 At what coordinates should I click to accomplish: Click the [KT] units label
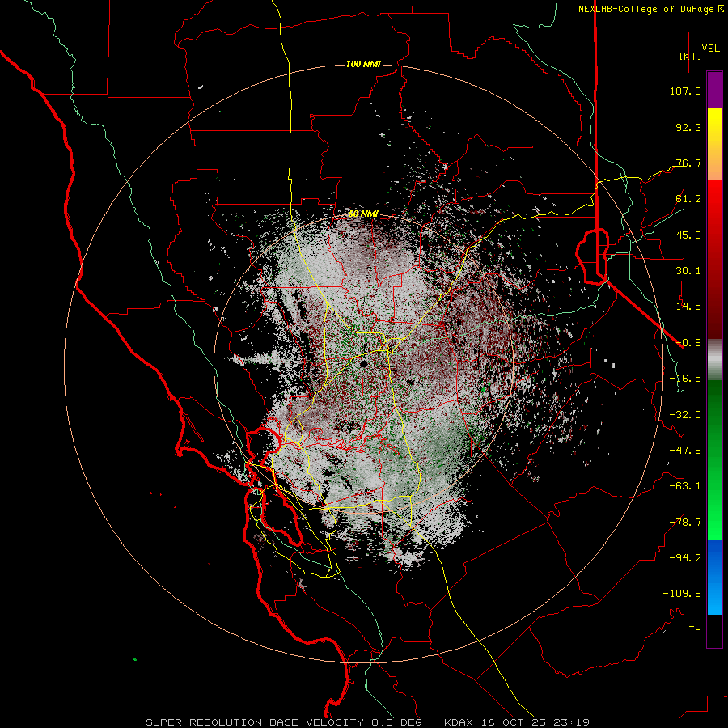(690, 56)
